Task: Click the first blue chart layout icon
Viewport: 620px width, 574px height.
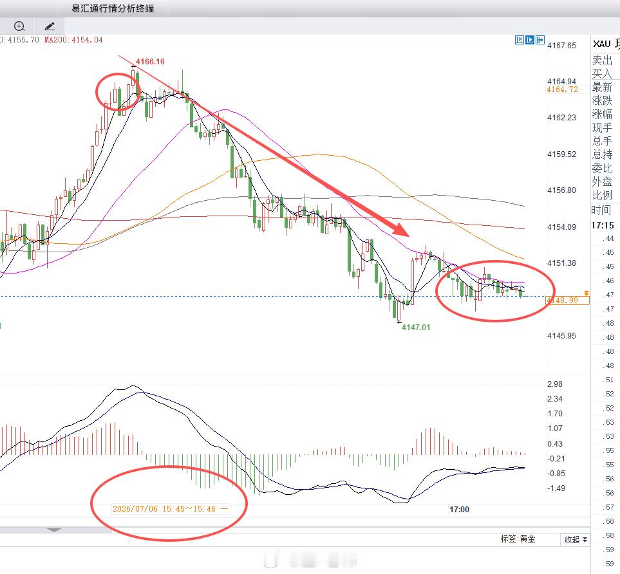Action: pyautogui.click(x=520, y=40)
